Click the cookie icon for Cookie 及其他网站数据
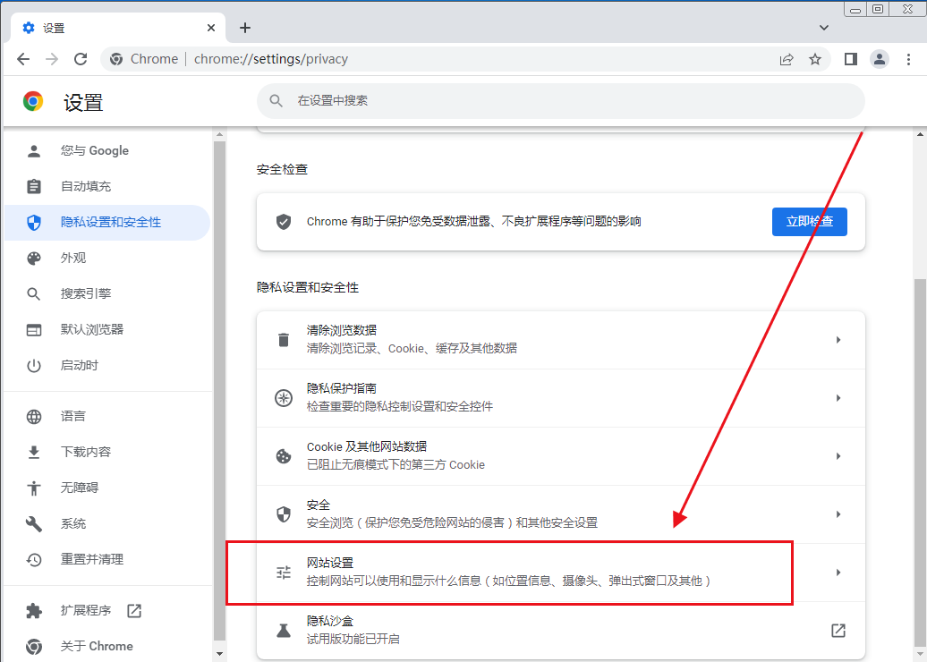927x662 pixels. coord(284,456)
